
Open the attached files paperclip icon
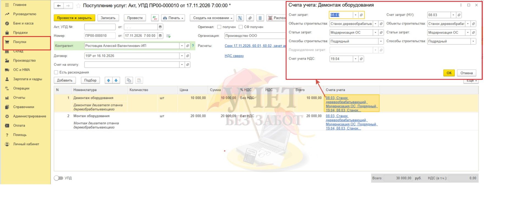250,18
